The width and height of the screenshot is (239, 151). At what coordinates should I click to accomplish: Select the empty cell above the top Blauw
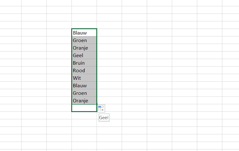84,25
